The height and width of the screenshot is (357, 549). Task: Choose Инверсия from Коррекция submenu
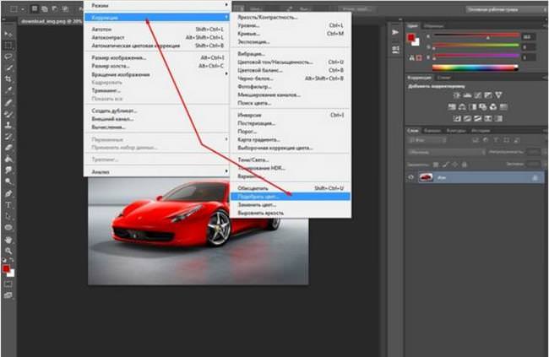pos(291,115)
